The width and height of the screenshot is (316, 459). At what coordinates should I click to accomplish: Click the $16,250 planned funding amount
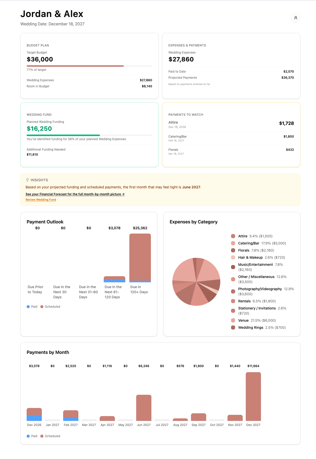point(39,129)
